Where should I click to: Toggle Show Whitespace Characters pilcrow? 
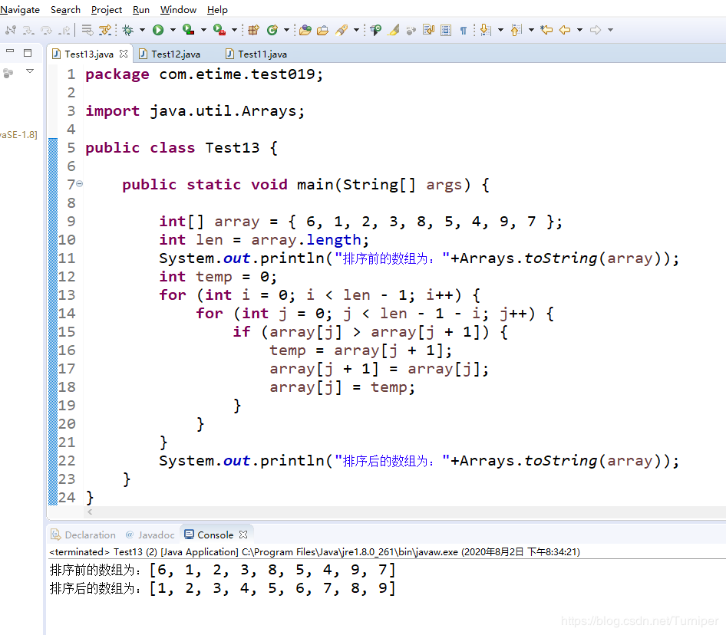[x=464, y=30]
